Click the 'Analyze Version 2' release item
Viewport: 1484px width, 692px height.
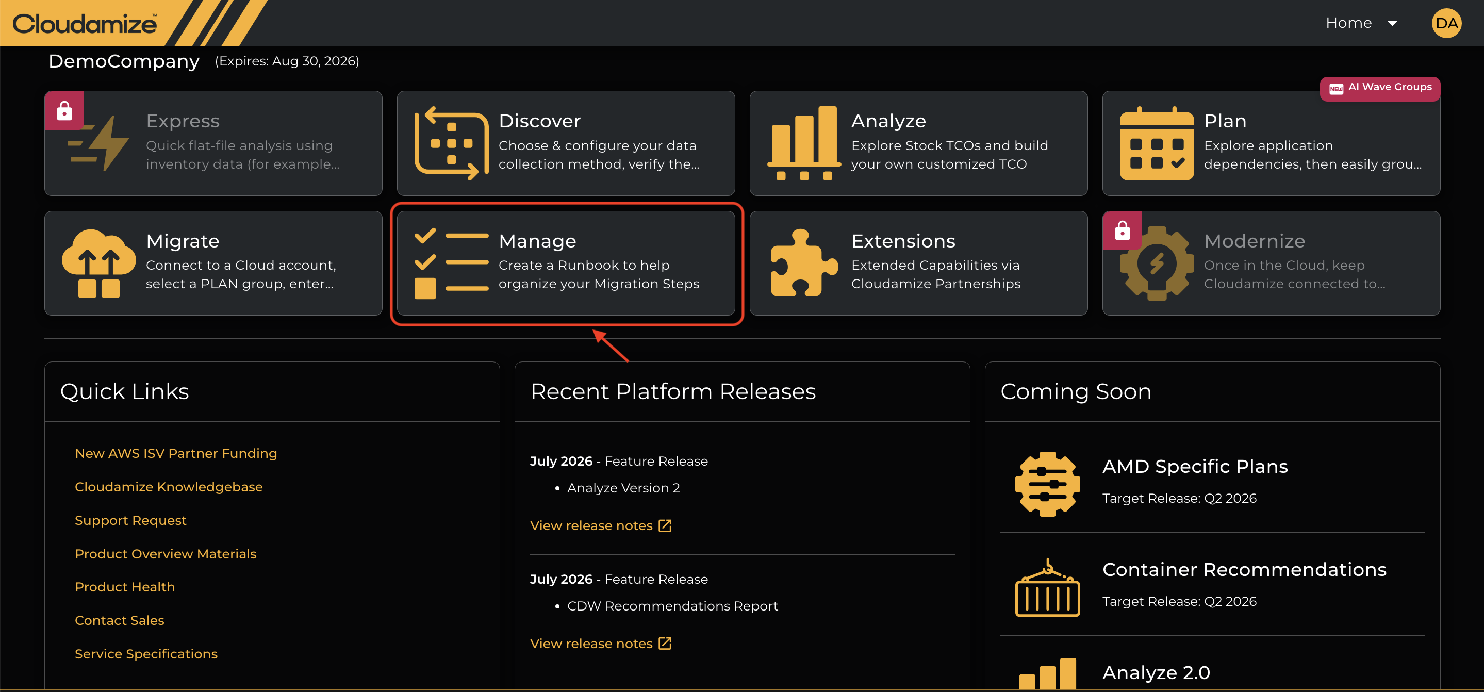tap(623, 488)
